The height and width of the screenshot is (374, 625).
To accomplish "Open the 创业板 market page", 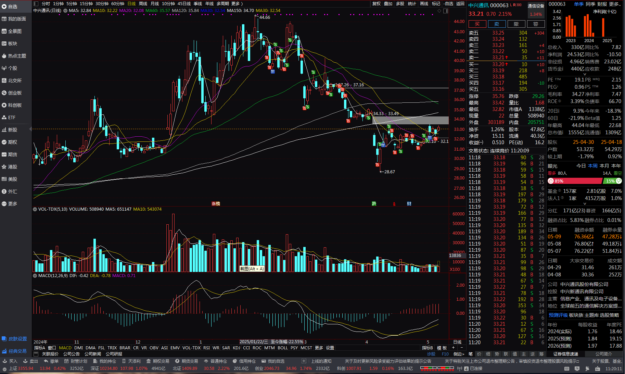I will point(12,93).
